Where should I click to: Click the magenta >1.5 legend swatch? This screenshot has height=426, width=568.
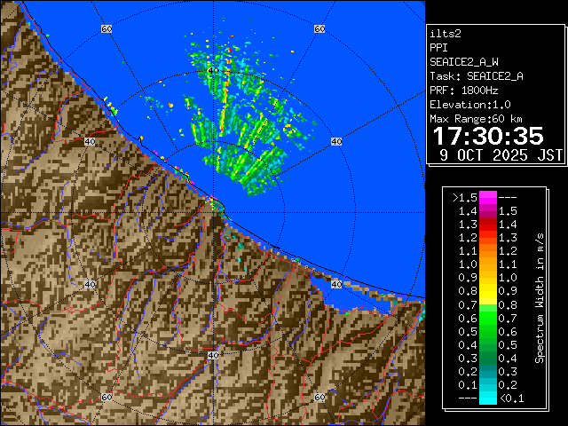(x=487, y=197)
